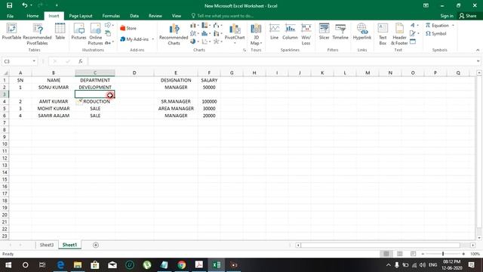Open the Shapes dropdown
Image resolution: width=483 pixels, height=272 pixels.
click(x=109, y=25)
